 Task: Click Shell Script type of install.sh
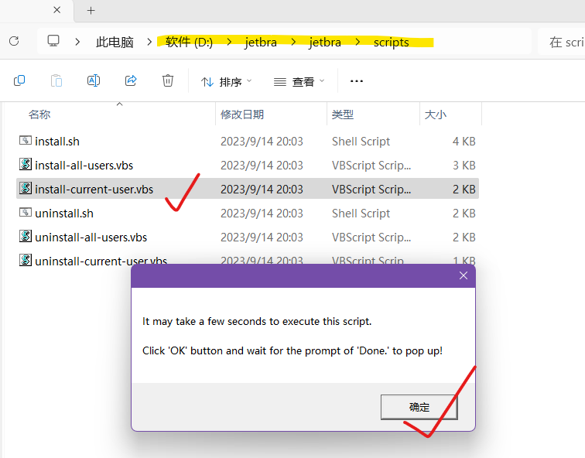pyautogui.click(x=361, y=142)
